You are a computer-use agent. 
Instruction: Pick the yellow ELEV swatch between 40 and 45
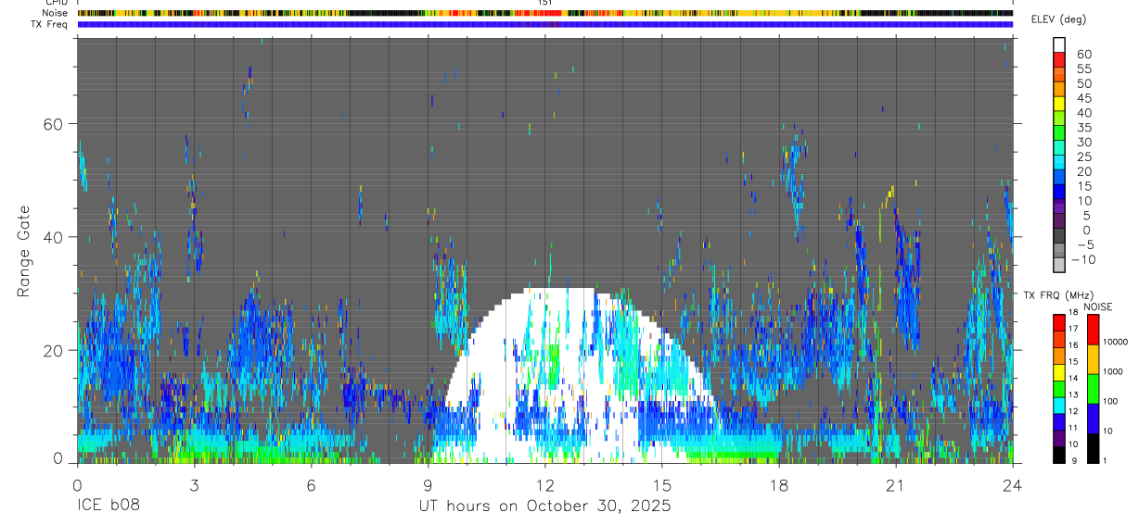[x=1059, y=104]
